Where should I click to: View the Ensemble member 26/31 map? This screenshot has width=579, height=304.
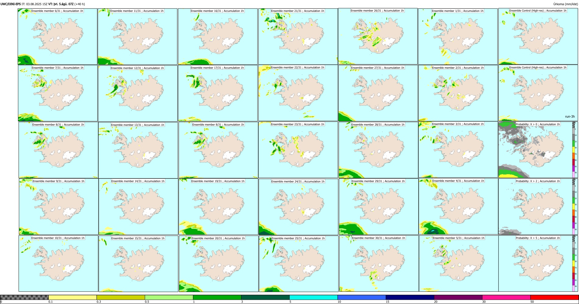coord(378,36)
